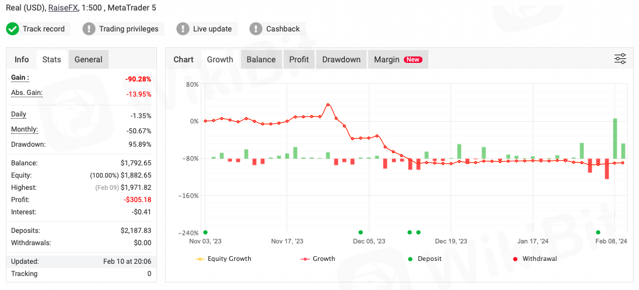Click the Live update exclamation icon

183,29
